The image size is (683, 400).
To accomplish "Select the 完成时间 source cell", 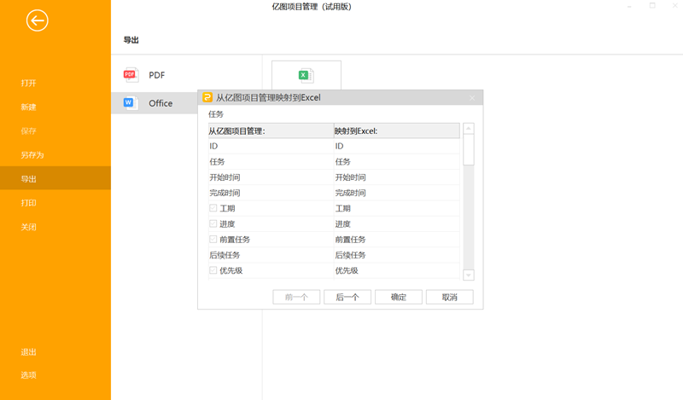I will (x=271, y=193).
